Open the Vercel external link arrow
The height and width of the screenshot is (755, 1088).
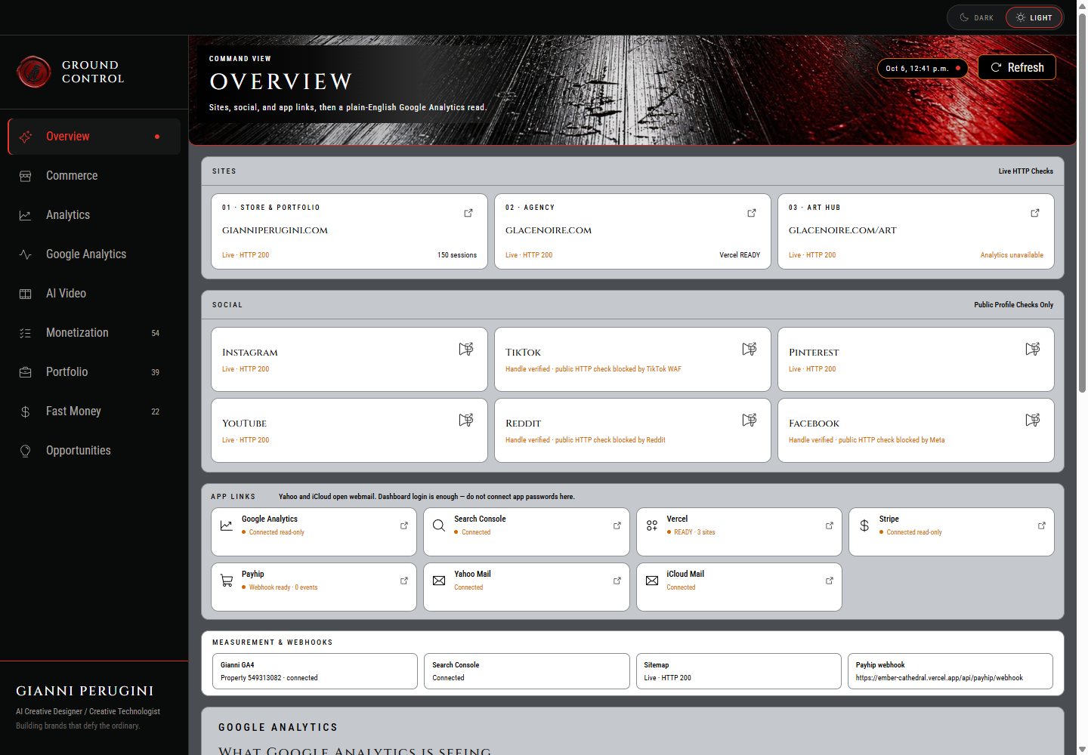(x=830, y=525)
